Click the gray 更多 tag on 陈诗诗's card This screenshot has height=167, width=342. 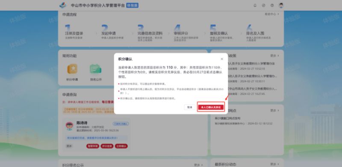(69, 146)
